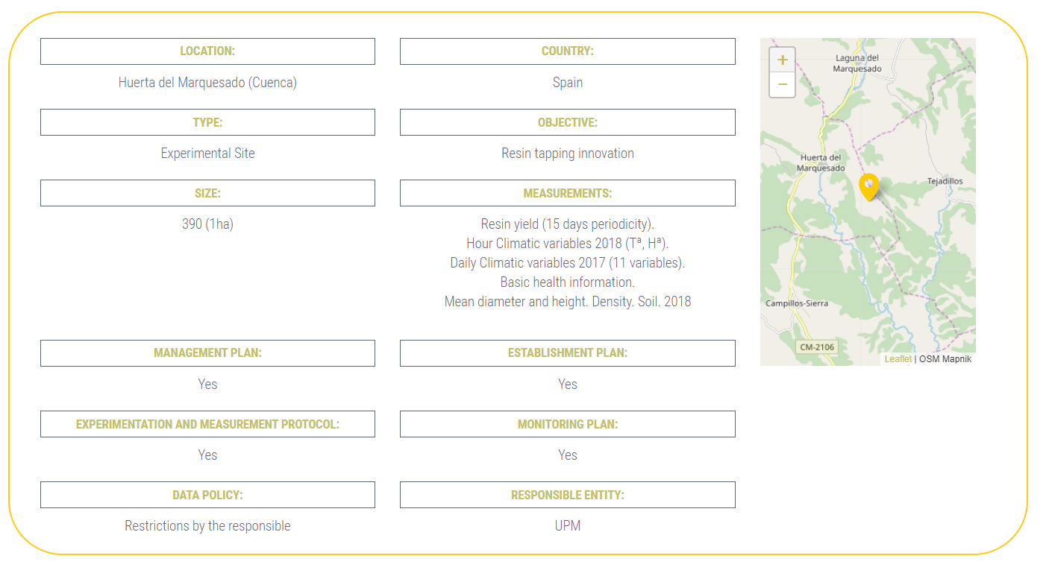1046x579 pixels.
Task: Click 'Resin yield (15 days periodicity).' line
Action: point(568,224)
